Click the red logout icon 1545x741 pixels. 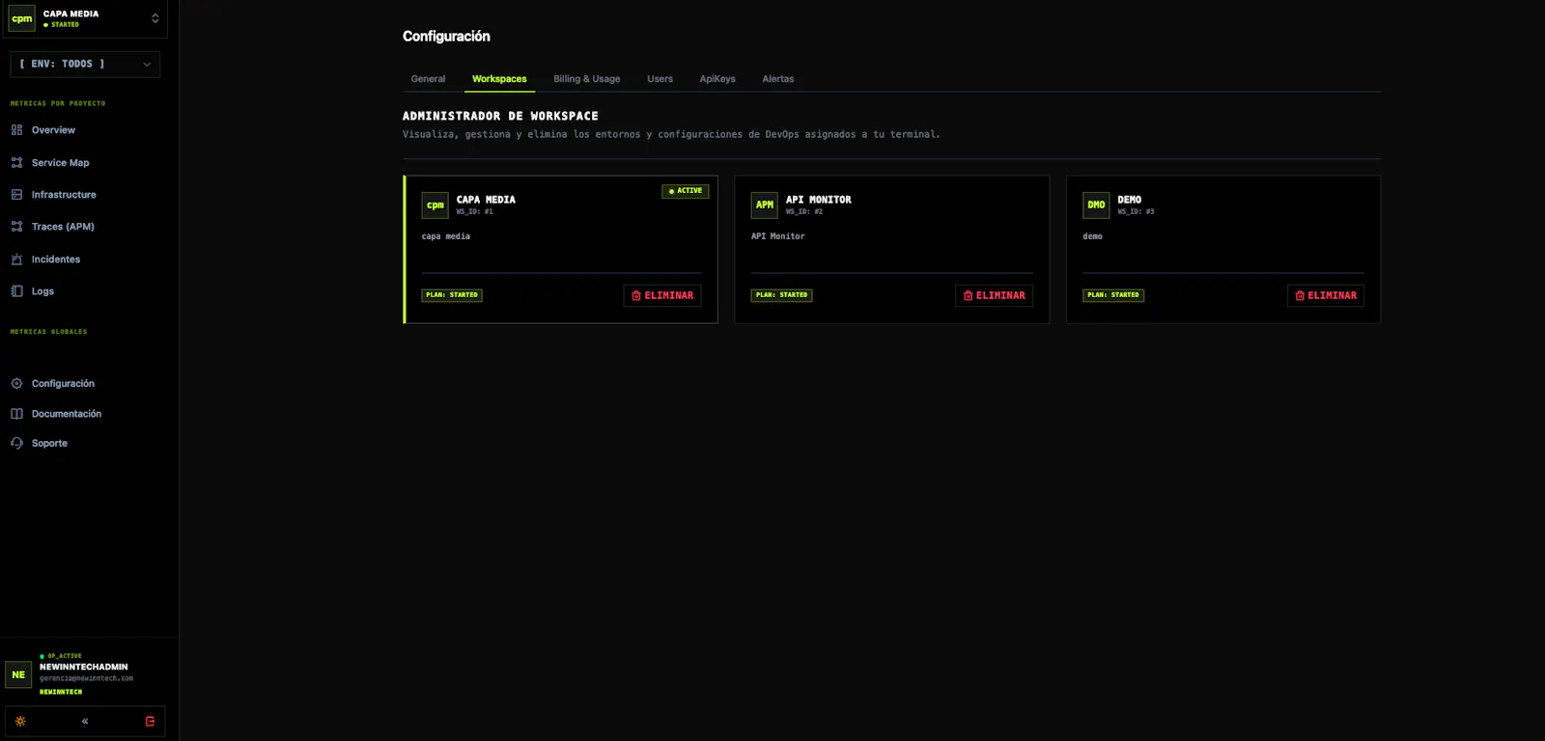150,722
